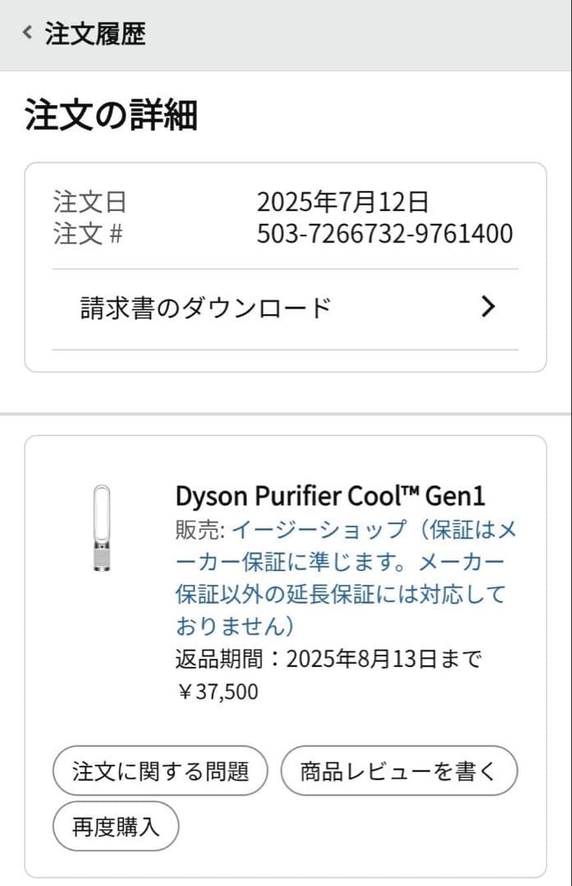Image resolution: width=572 pixels, height=886 pixels.
Task: Open the seller warranty notice link
Action: [328, 564]
